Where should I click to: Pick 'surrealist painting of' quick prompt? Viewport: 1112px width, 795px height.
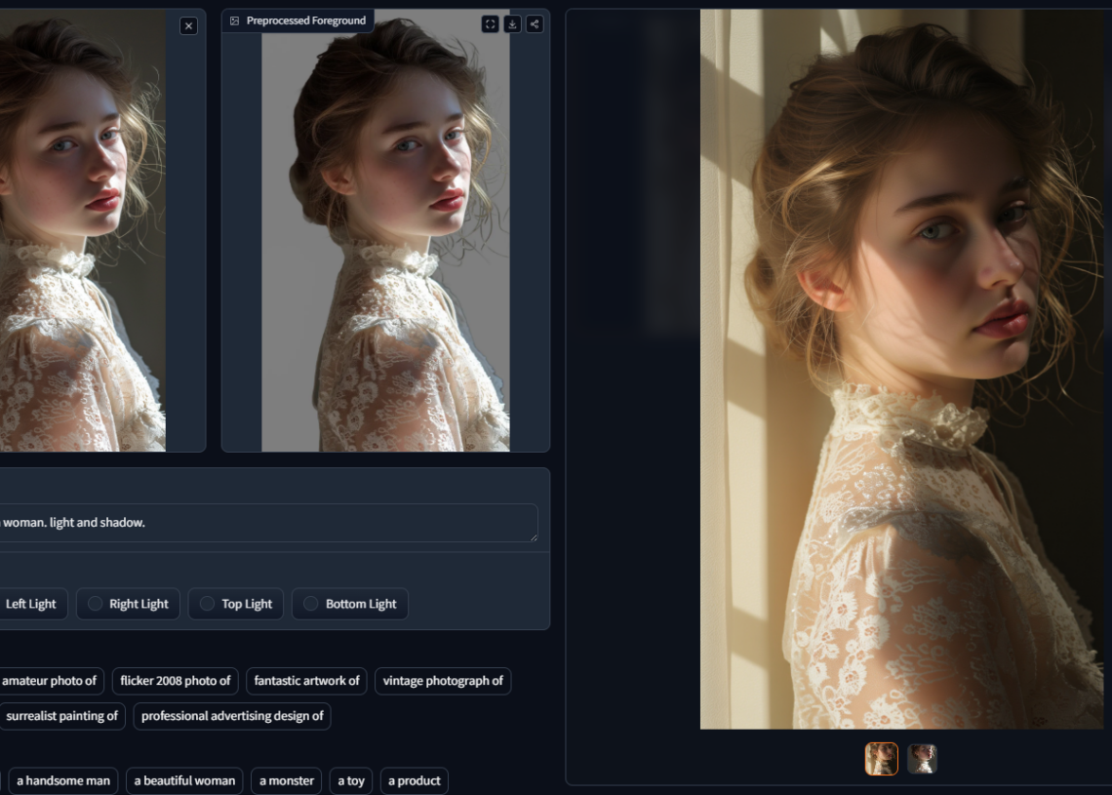click(61, 716)
